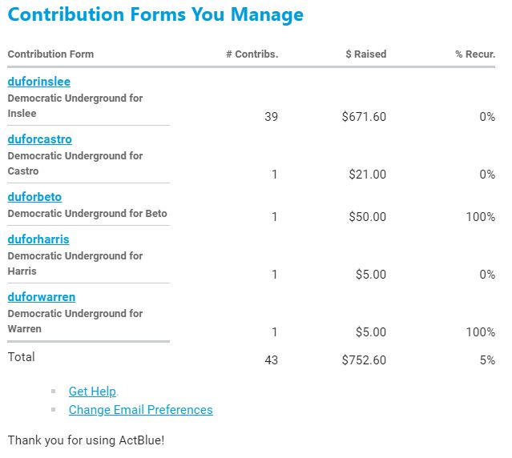Image resolution: width=512 pixels, height=458 pixels.
Task: Open the duforinslee contribution form link
Action: (x=39, y=82)
